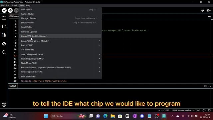Switch to Arduino IDE in the taskbar
Image resolution: width=213 pixels, height=120 pixels.
point(164,116)
